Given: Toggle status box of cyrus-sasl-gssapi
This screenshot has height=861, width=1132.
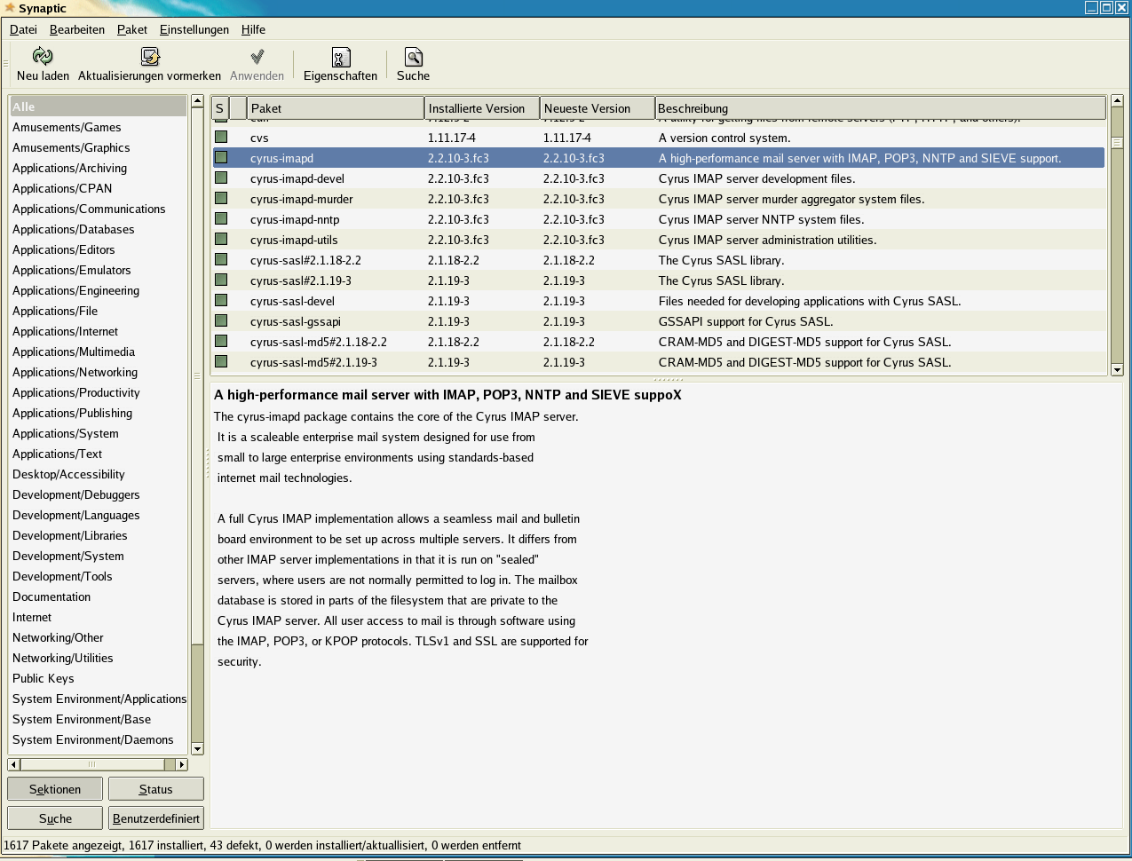Looking at the screenshot, I should (221, 320).
